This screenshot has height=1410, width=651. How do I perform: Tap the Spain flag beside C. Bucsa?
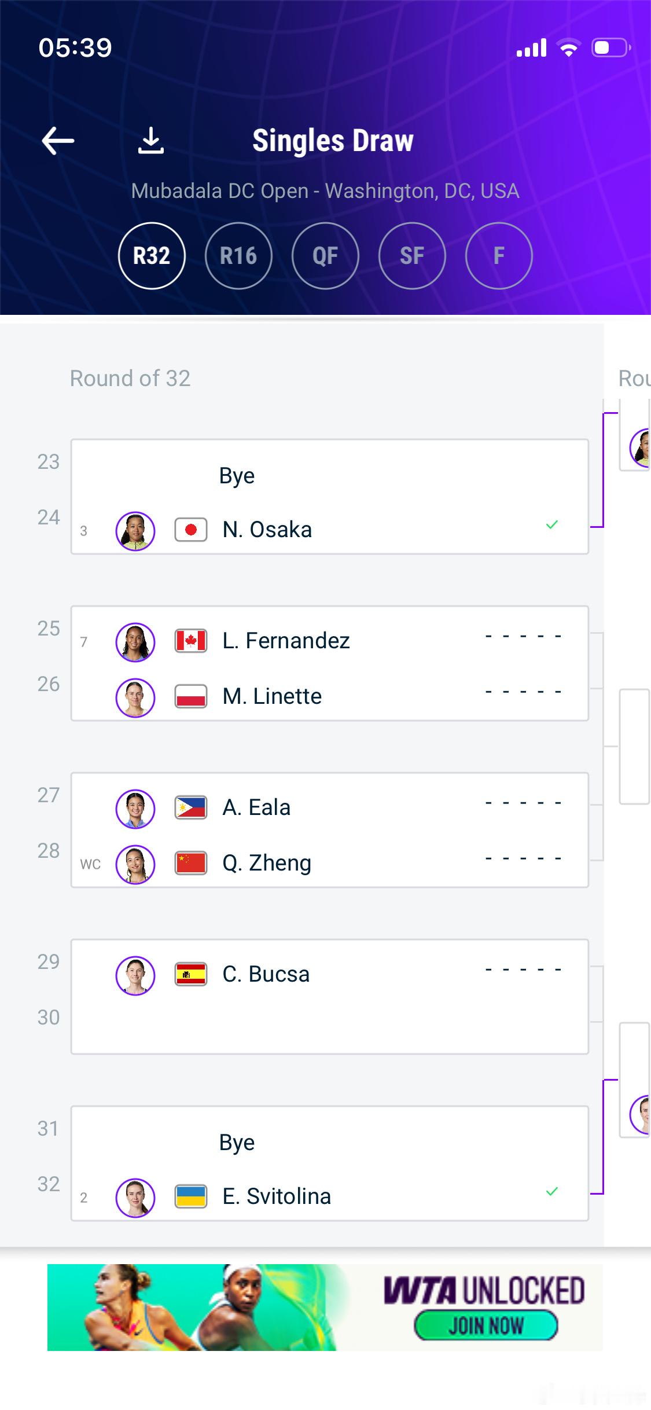(191, 974)
